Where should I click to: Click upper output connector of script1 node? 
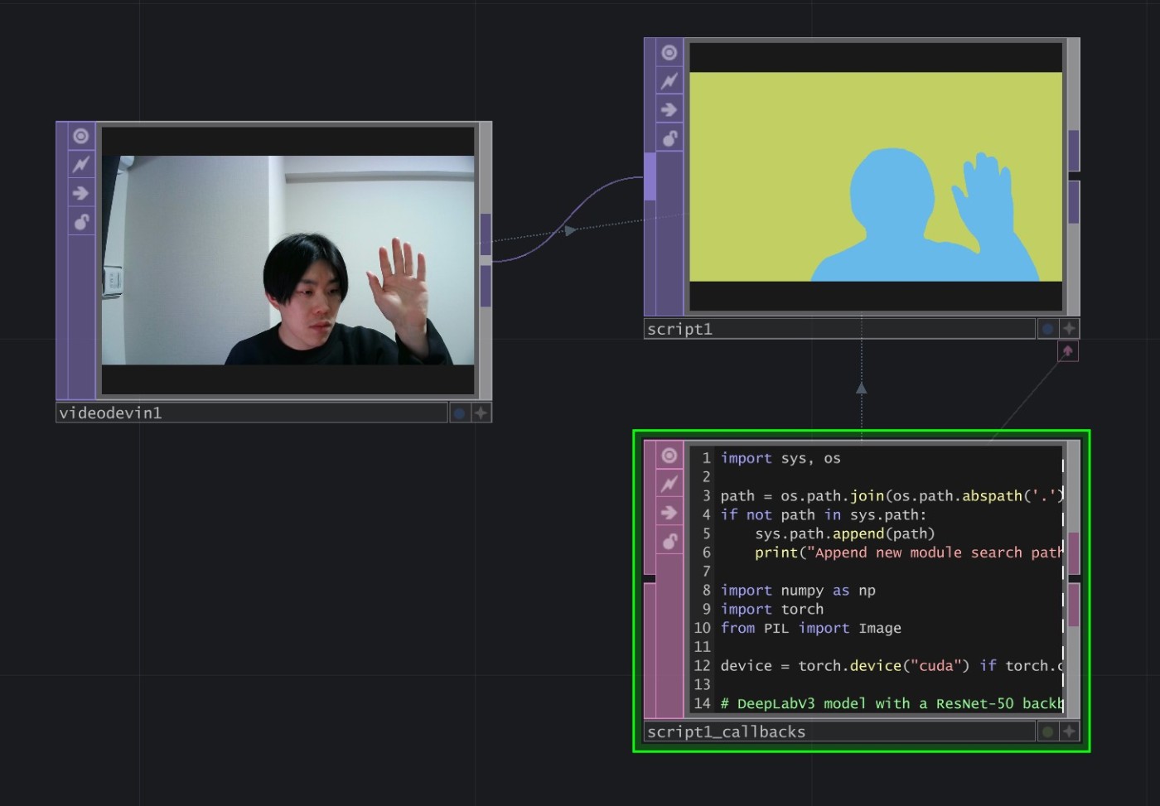tap(1073, 151)
